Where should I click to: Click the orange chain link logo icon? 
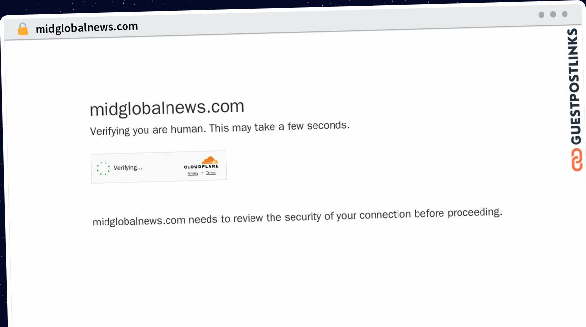[x=577, y=160]
